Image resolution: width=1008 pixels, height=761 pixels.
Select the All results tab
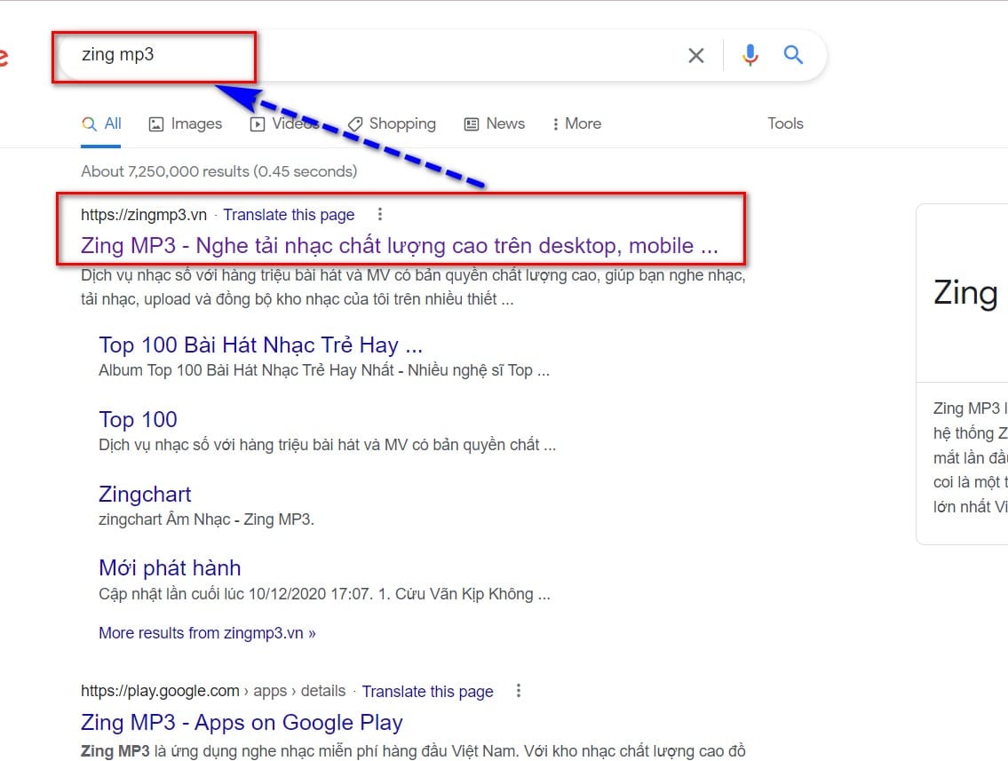(x=101, y=123)
